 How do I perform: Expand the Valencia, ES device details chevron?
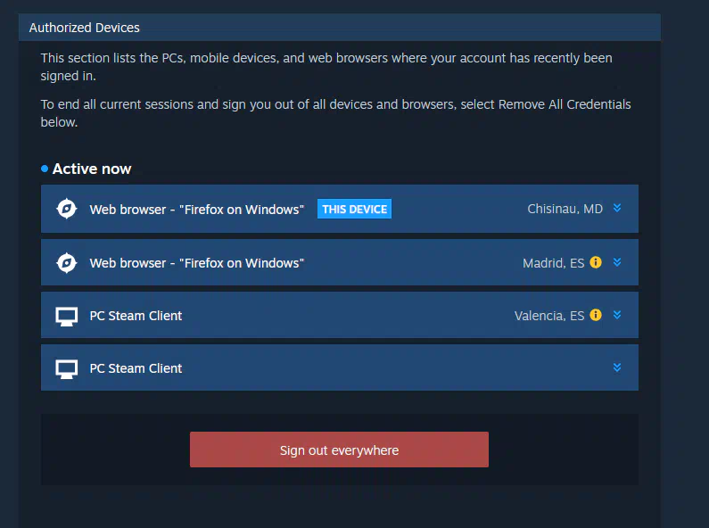pos(617,315)
